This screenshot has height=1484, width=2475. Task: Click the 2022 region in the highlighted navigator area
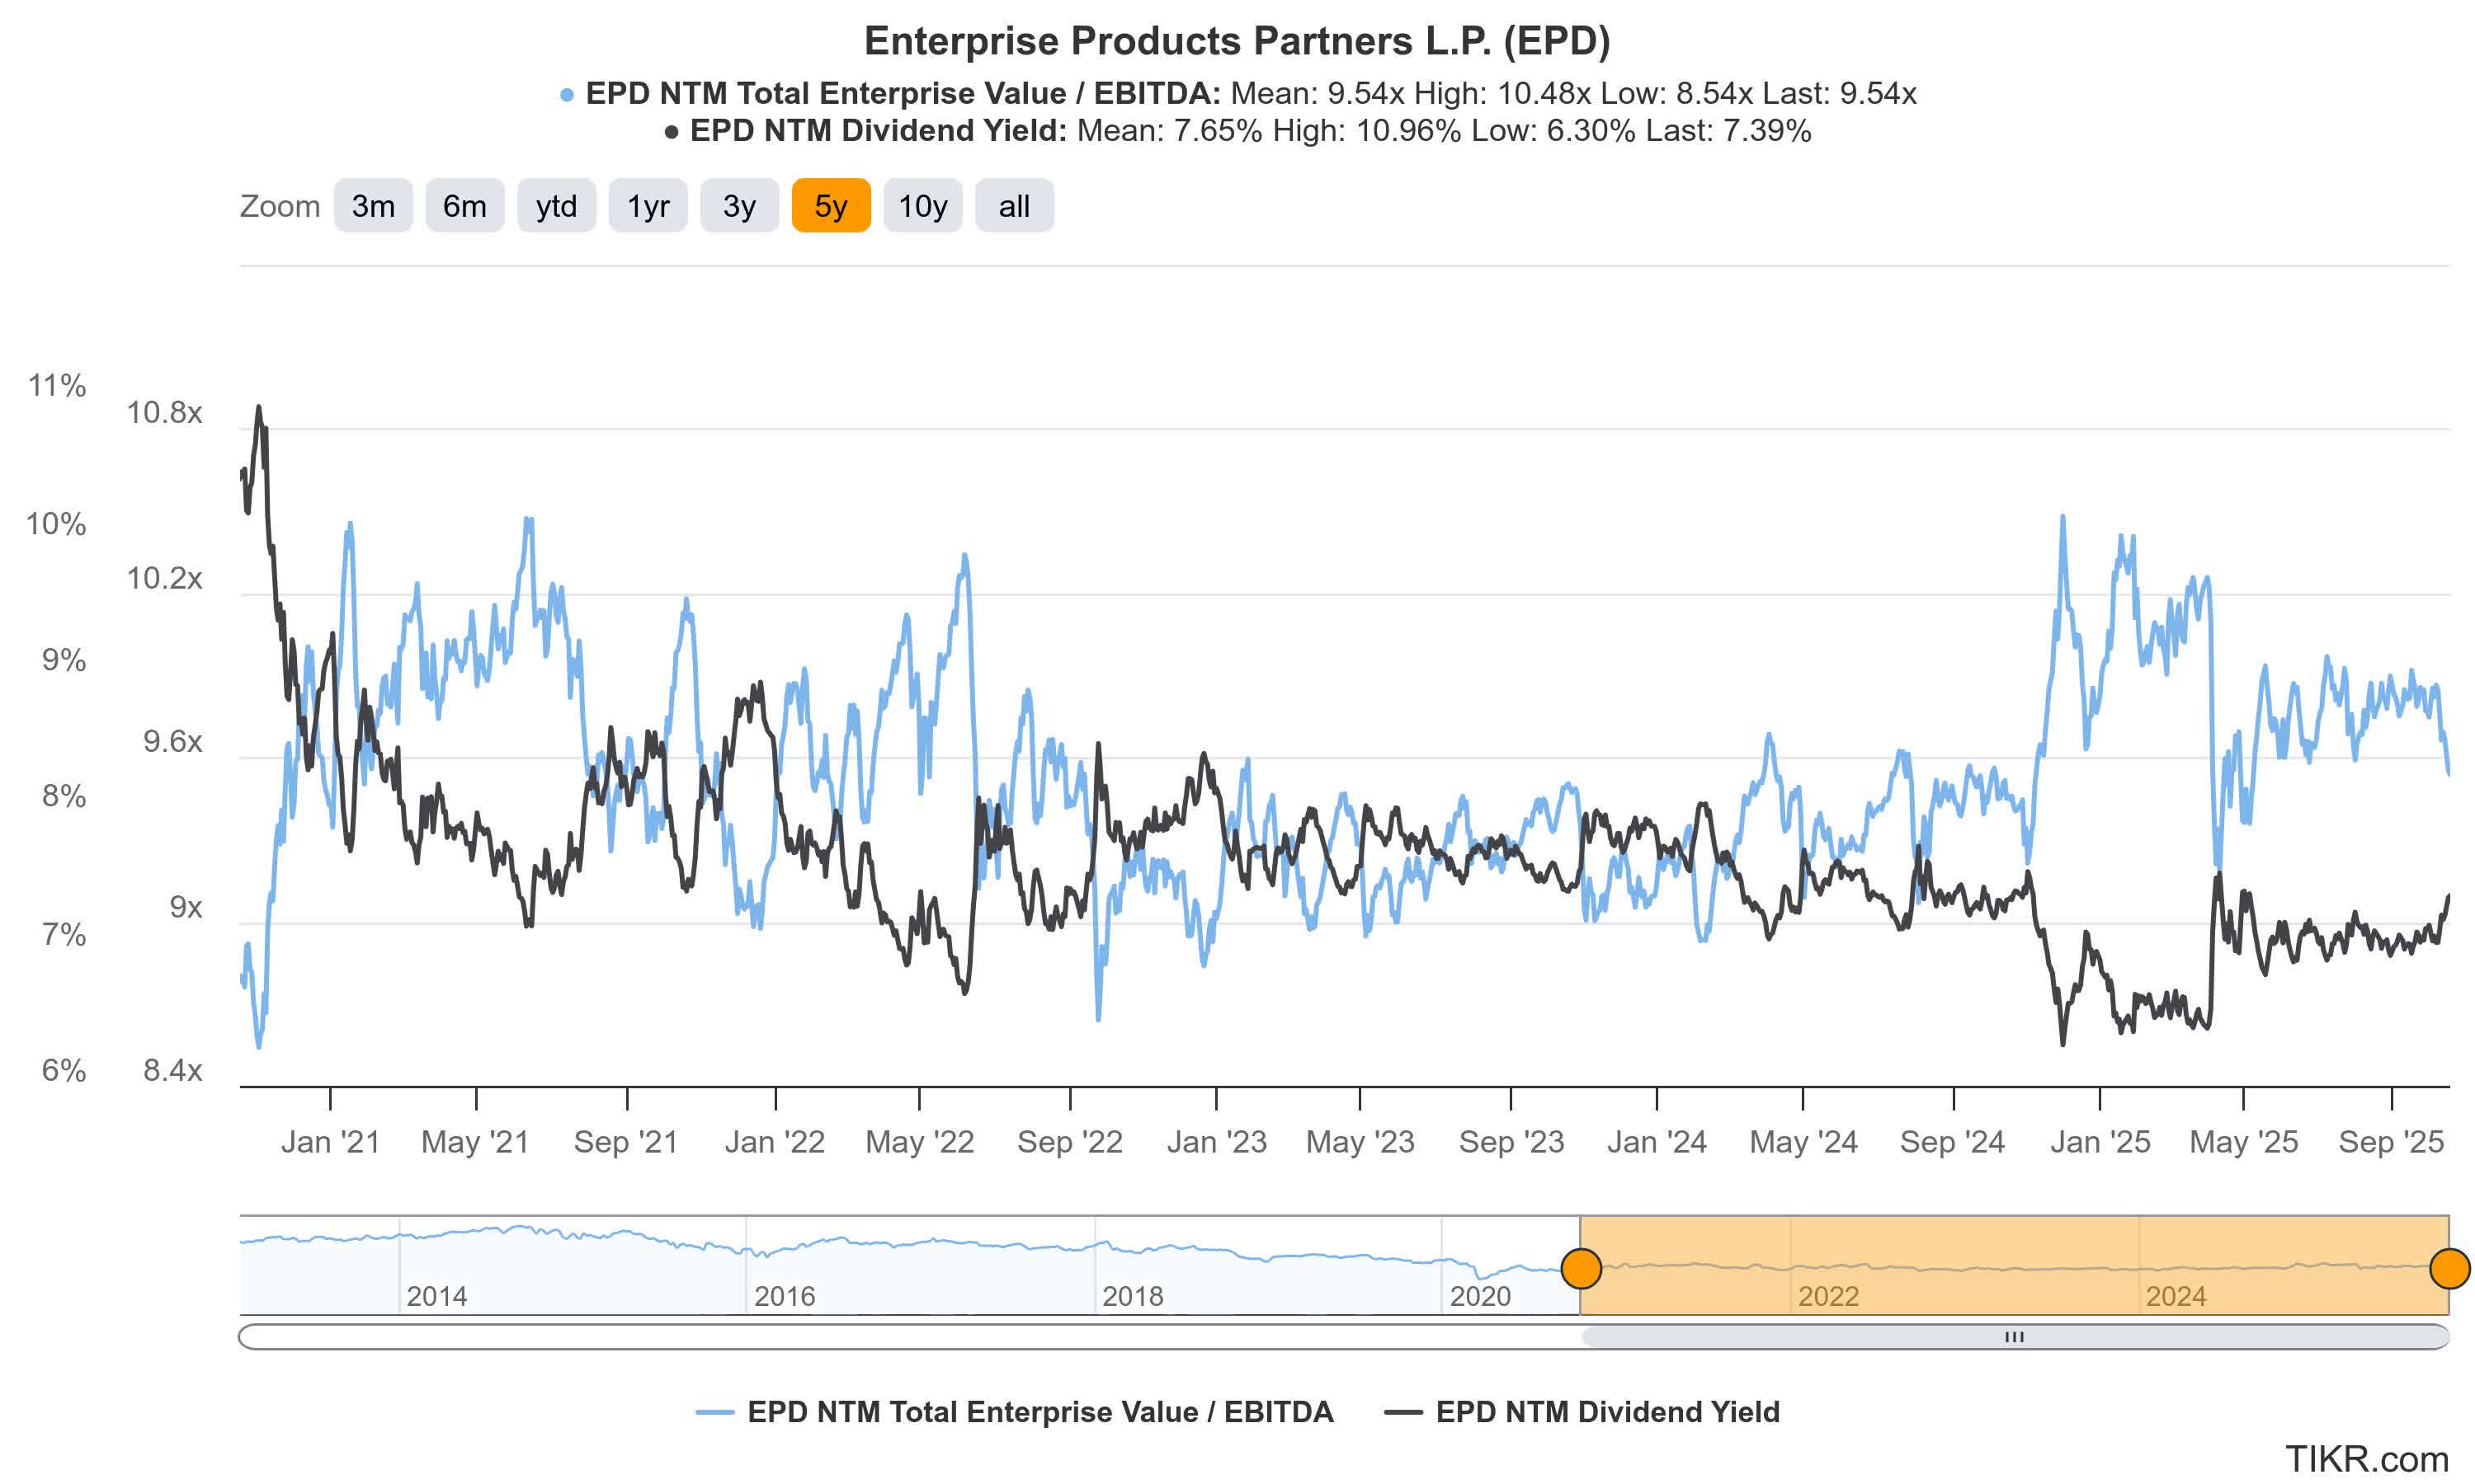[1831, 1295]
